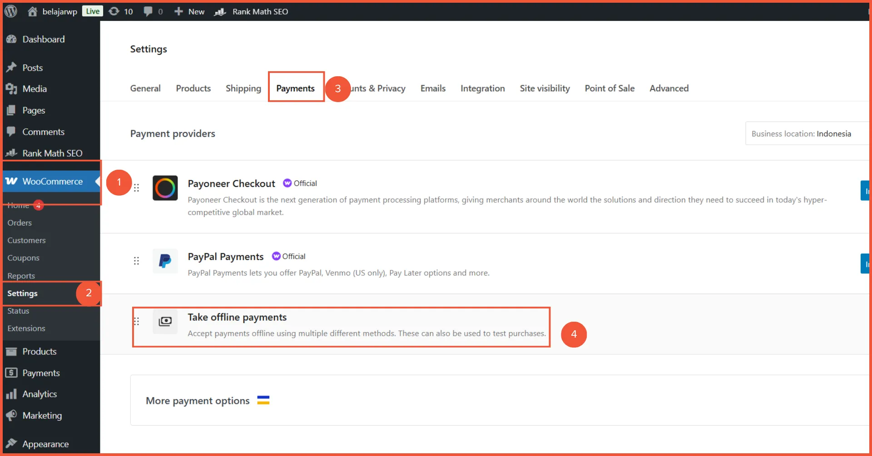Click the Extensions link in the sidebar
Image resolution: width=872 pixels, height=456 pixels.
26,328
